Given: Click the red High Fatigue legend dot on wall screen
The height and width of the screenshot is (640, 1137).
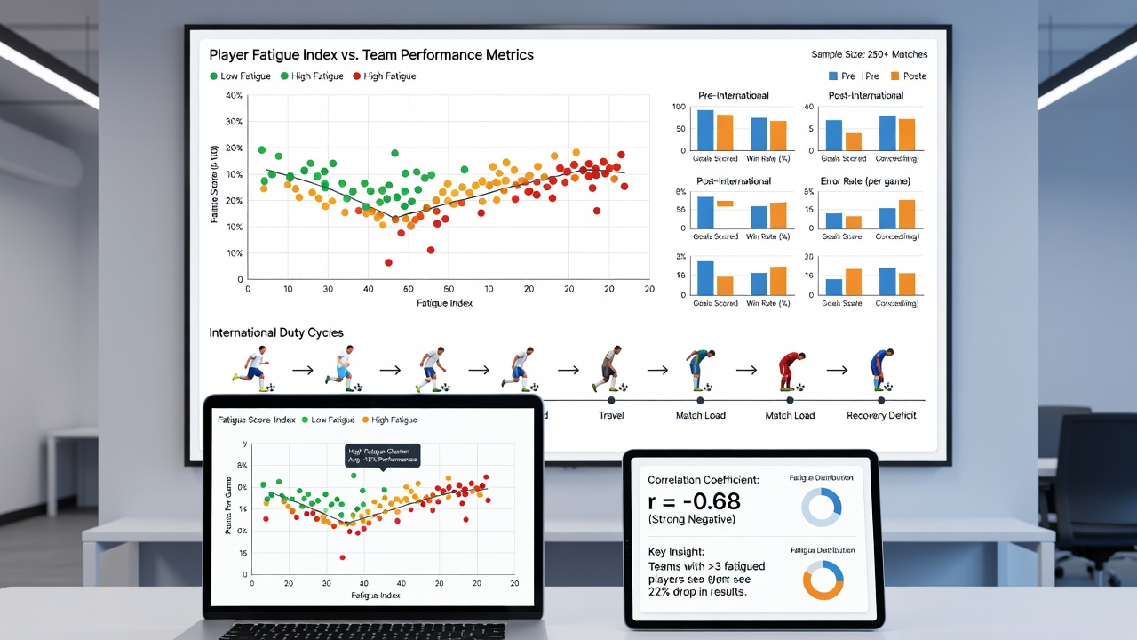Looking at the screenshot, I should pos(357,76).
